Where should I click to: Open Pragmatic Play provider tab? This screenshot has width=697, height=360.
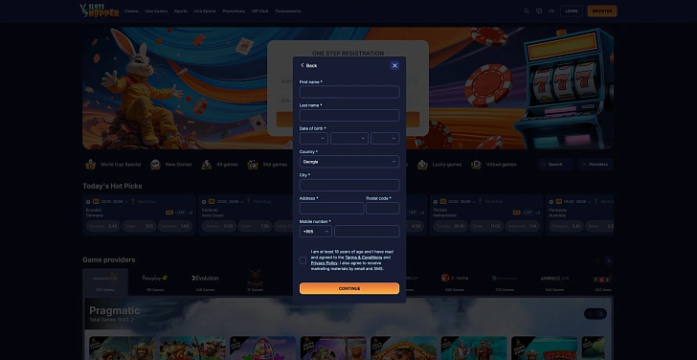pos(105,282)
